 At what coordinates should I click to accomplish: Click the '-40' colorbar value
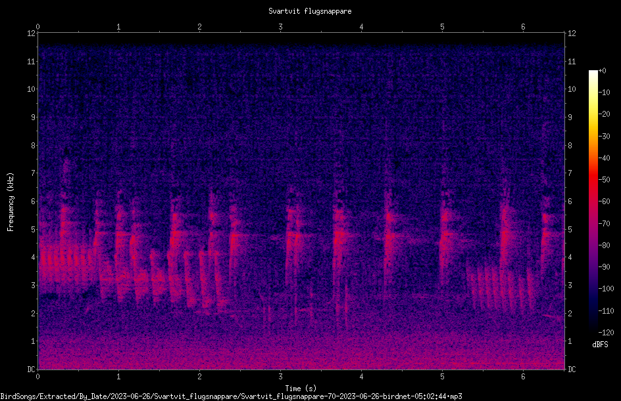point(604,158)
